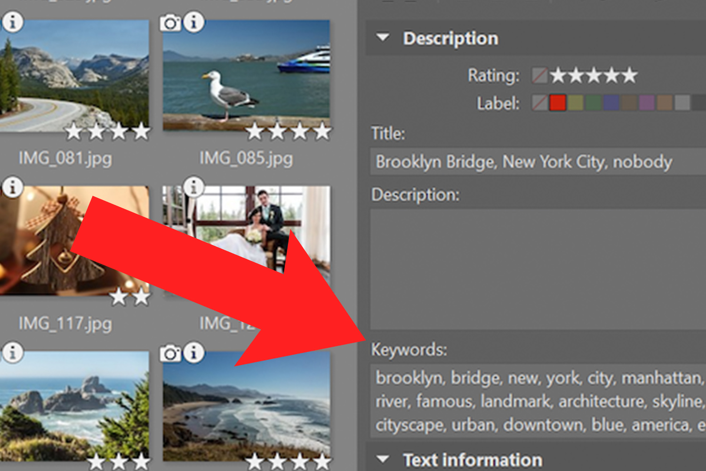Click inside the Keywords field
This screenshot has height=471, width=706.
click(x=537, y=401)
